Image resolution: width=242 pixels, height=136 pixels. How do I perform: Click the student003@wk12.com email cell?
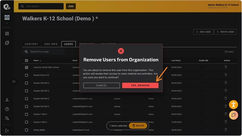(82, 99)
